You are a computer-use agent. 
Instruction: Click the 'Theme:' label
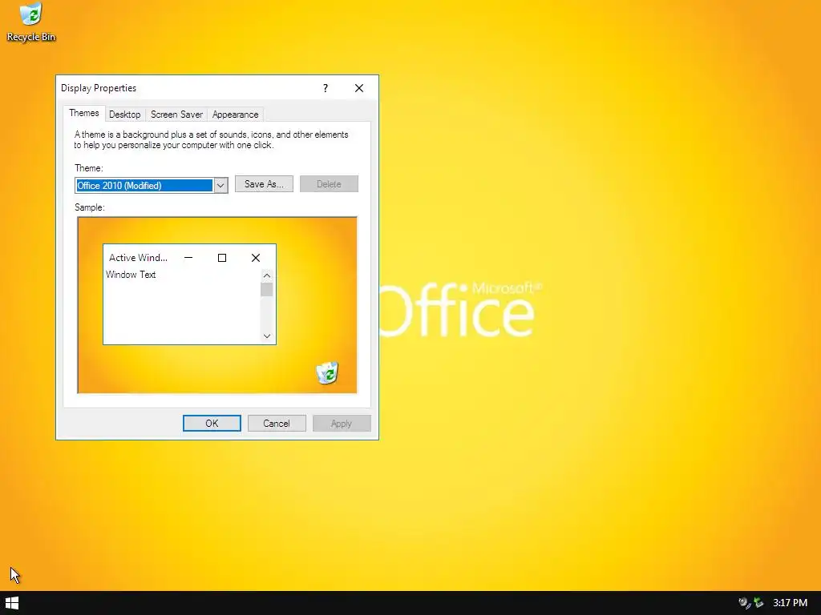point(89,168)
